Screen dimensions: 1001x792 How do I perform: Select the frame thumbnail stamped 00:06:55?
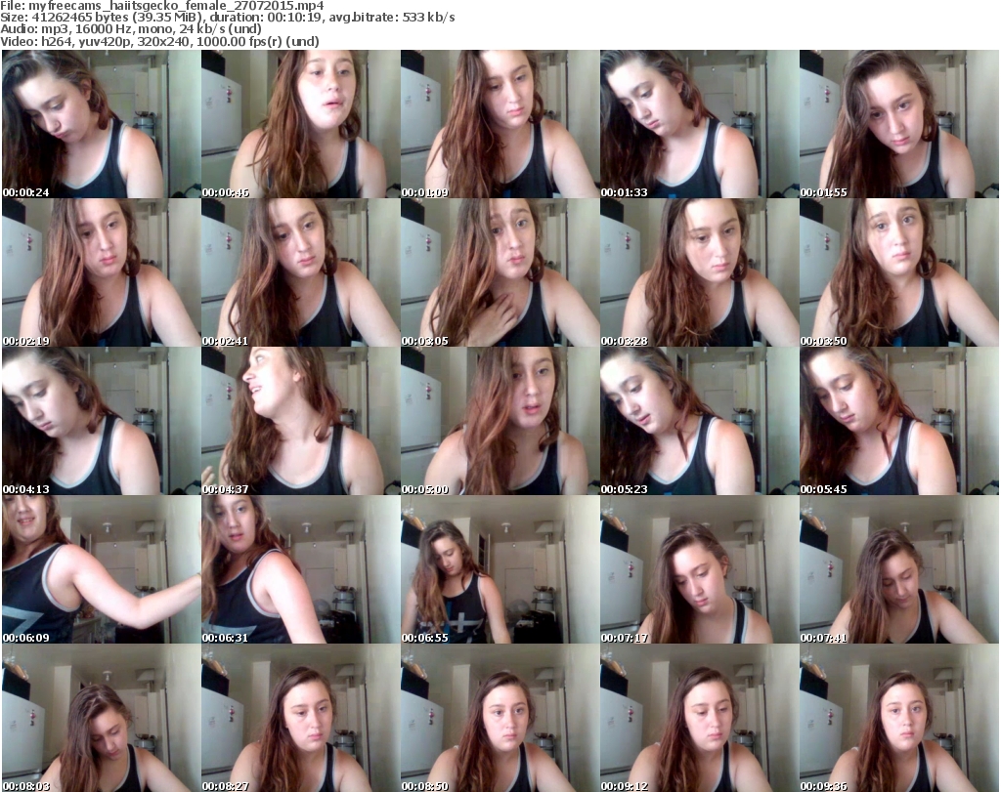[x=500, y=569]
